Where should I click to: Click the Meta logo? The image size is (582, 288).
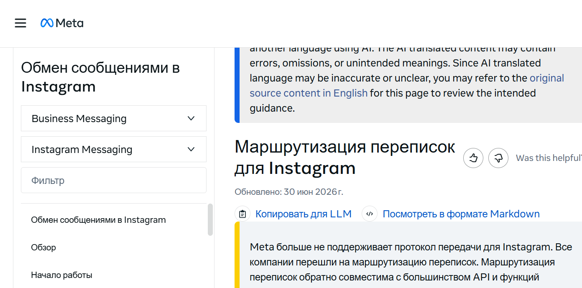pos(62,23)
